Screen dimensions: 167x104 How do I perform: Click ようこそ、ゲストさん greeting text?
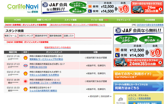138,95
